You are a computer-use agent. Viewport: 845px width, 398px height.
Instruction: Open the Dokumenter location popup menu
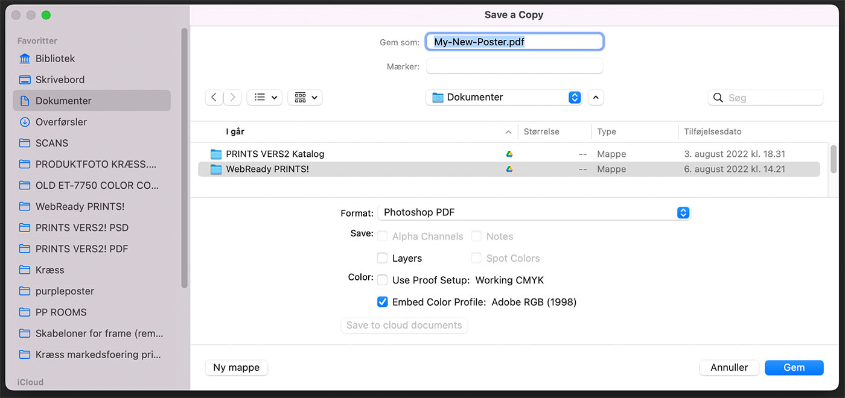point(504,97)
